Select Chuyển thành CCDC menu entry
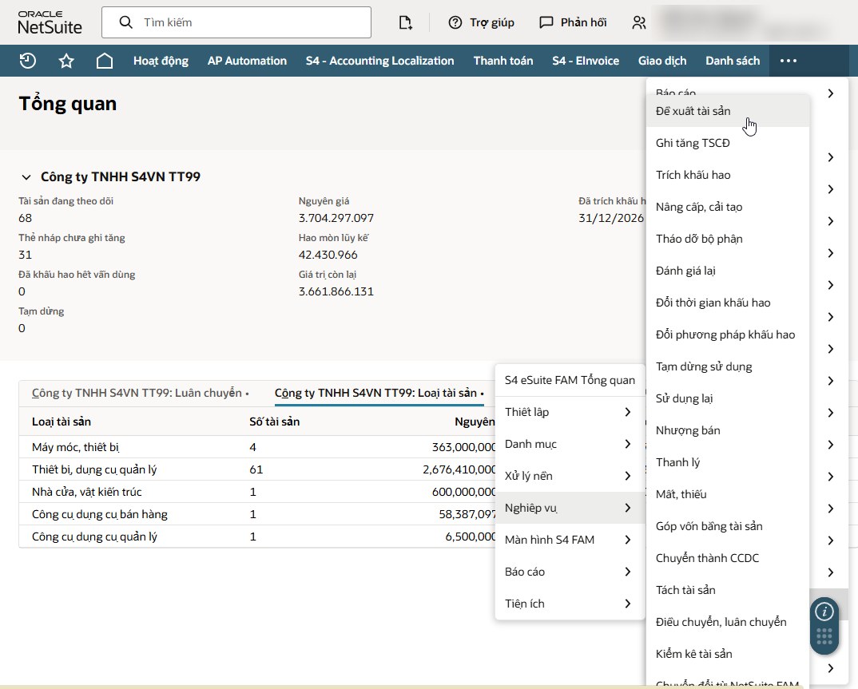The image size is (858, 689). pos(727,558)
